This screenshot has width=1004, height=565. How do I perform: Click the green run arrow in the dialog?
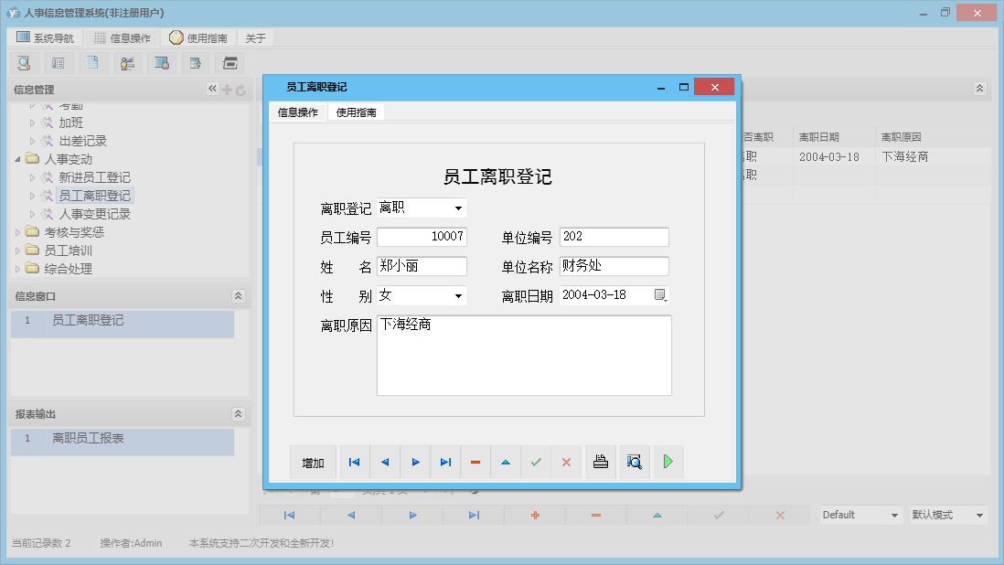click(668, 462)
